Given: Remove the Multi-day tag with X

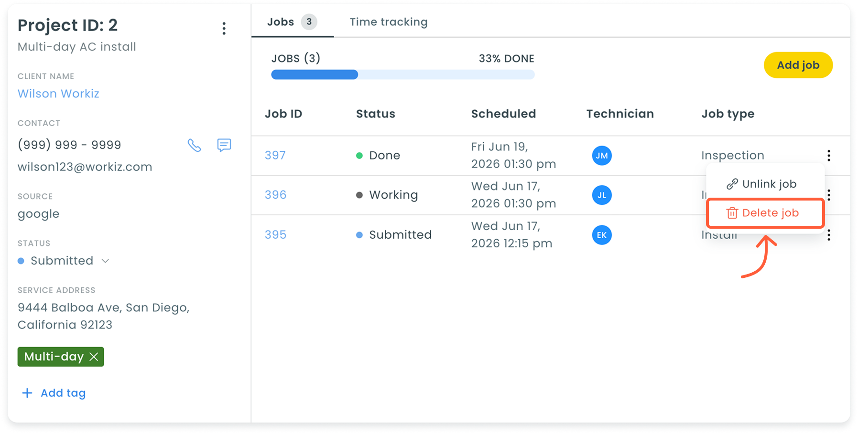Looking at the screenshot, I should tap(94, 357).
